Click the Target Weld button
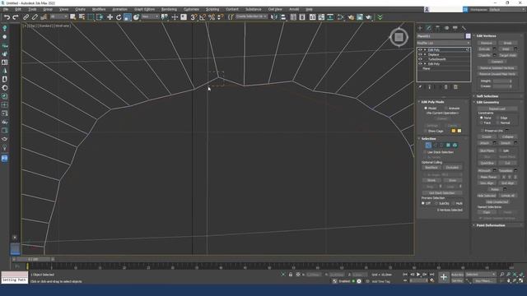 [507, 55]
